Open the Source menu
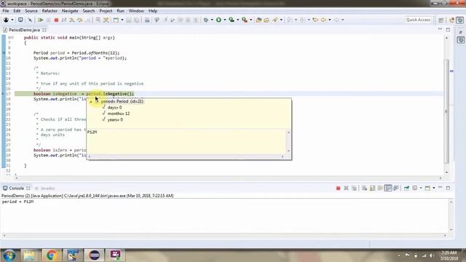 pos(31,11)
